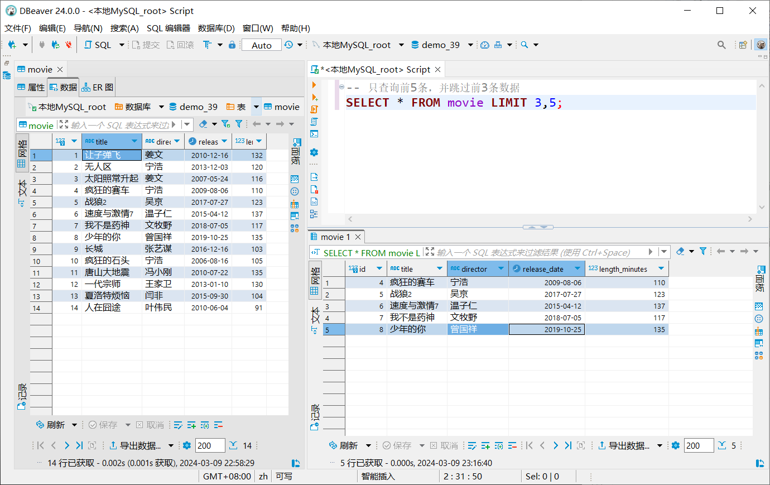770x485 pixels.
Task: Click the export output icon beside editor
Action: point(314,177)
